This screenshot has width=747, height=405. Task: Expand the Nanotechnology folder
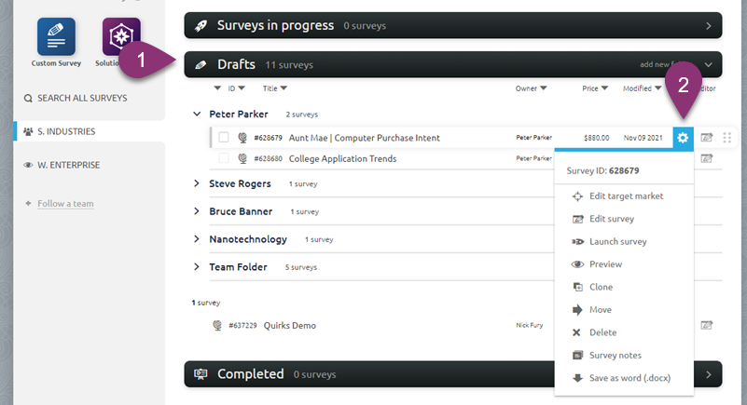197,239
